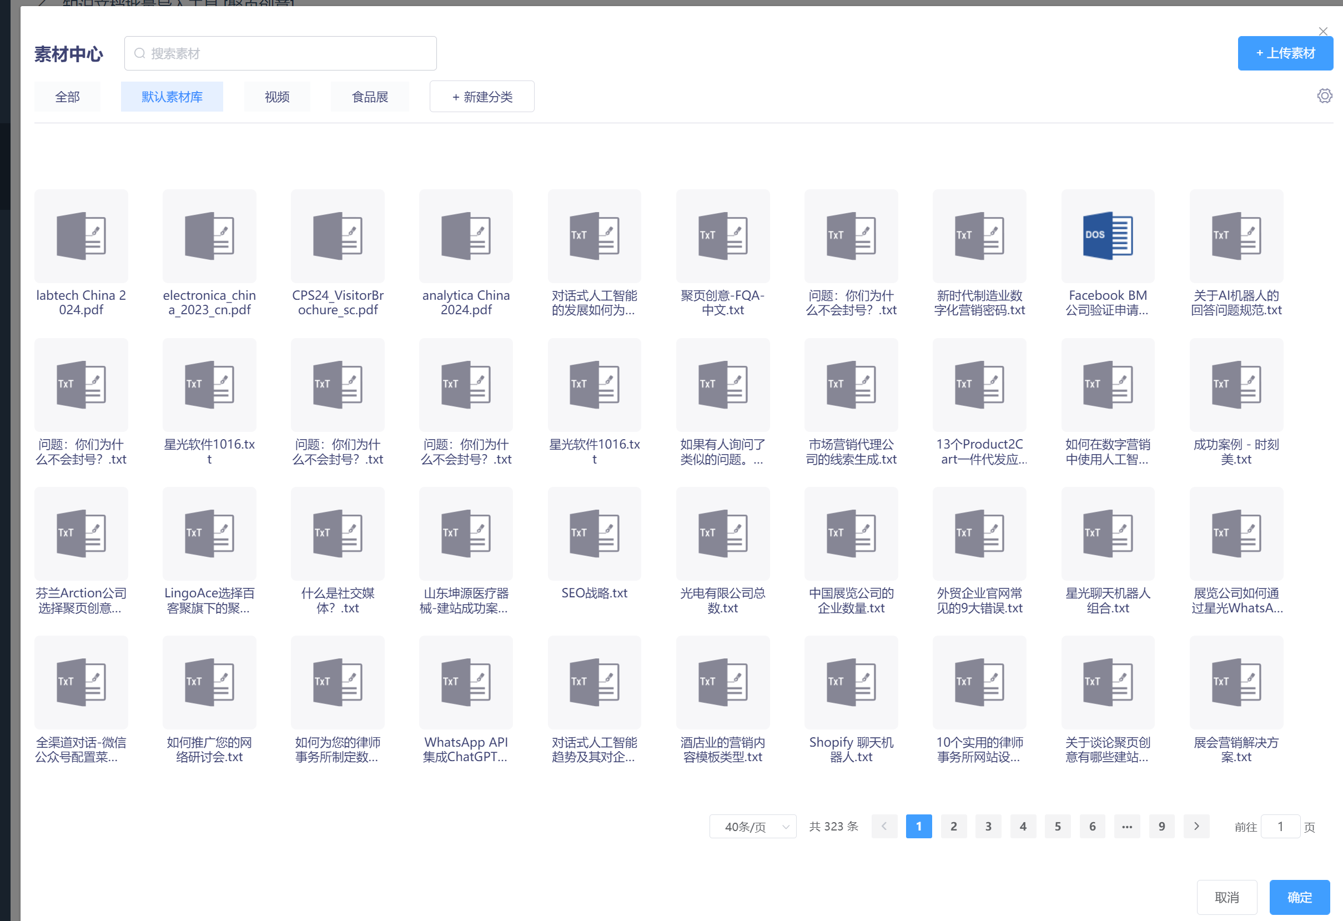
Task: Select the 新时代制造业数字化营销密码.txt icon
Action: pos(979,236)
